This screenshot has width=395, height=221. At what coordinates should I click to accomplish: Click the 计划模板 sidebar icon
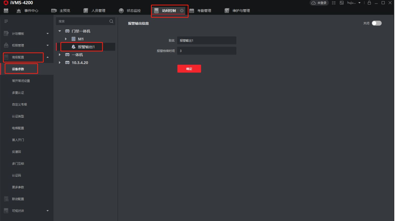(6, 34)
